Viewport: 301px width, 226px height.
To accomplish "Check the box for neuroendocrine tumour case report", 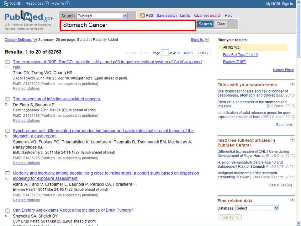I will click(x=8, y=131).
